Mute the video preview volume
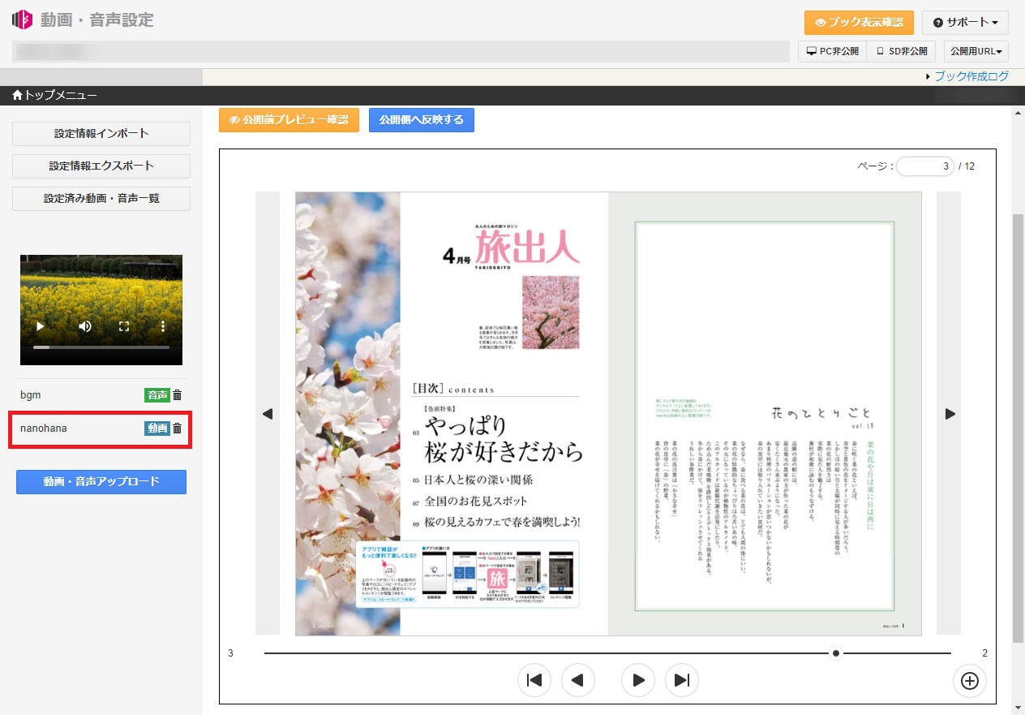1025x715 pixels. pyautogui.click(x=85, y=326)
